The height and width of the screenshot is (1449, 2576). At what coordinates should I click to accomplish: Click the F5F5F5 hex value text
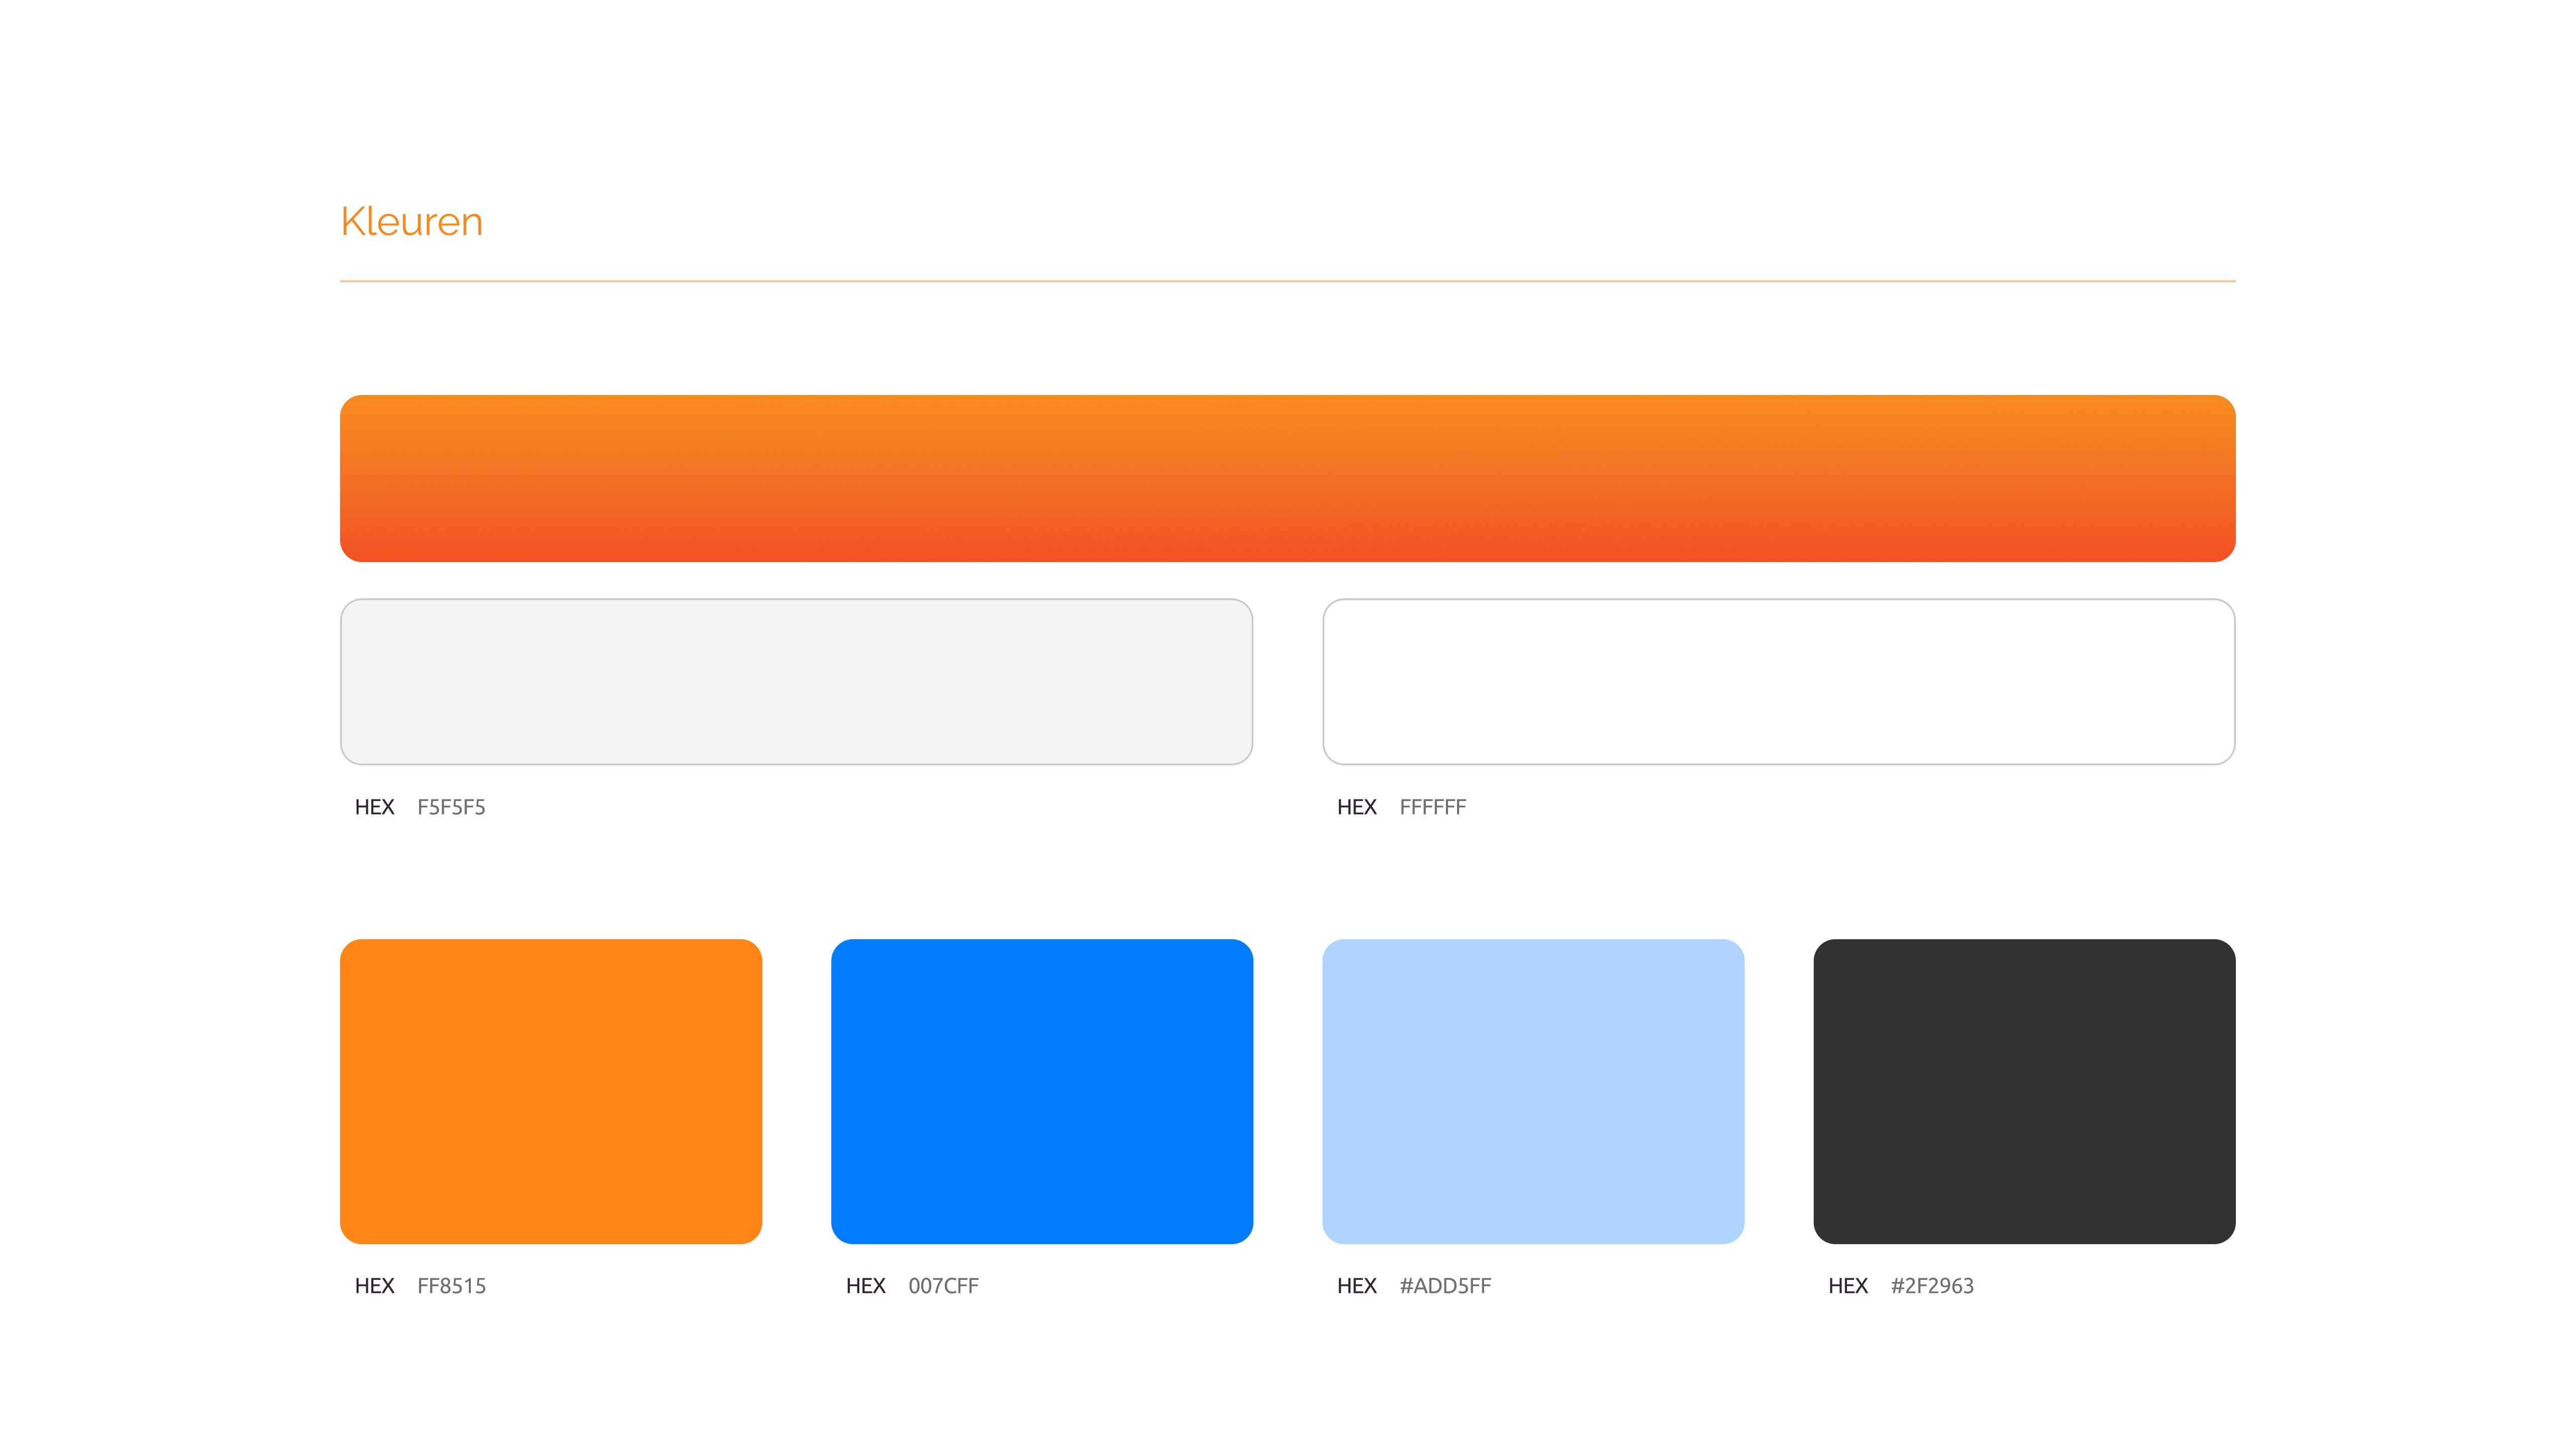point(451,807)
